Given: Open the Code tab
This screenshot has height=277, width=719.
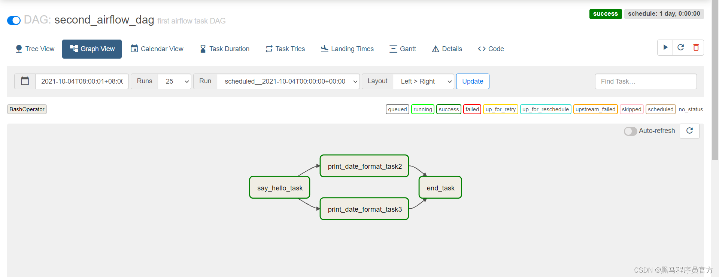Looking at the screenshot, I should [x=491, y=49].
